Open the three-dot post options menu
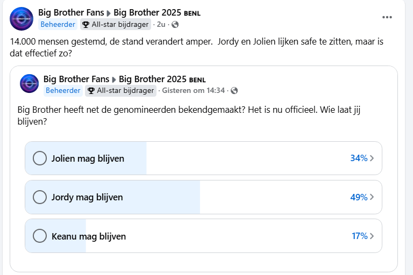The width and height of the screenshot is (413, 275). coord(387,17)
